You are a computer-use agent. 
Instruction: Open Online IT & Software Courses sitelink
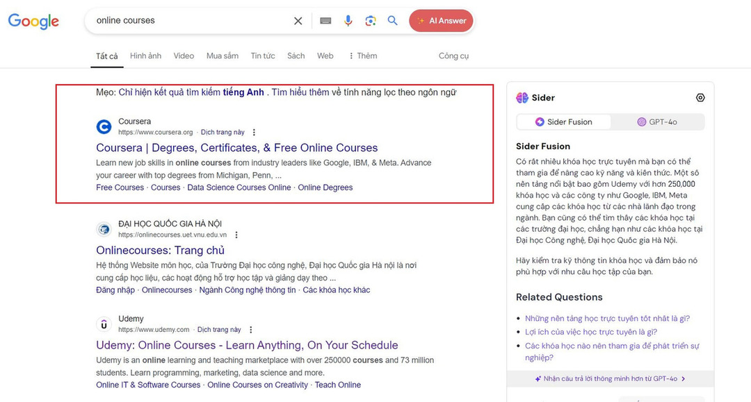(148, 385)
